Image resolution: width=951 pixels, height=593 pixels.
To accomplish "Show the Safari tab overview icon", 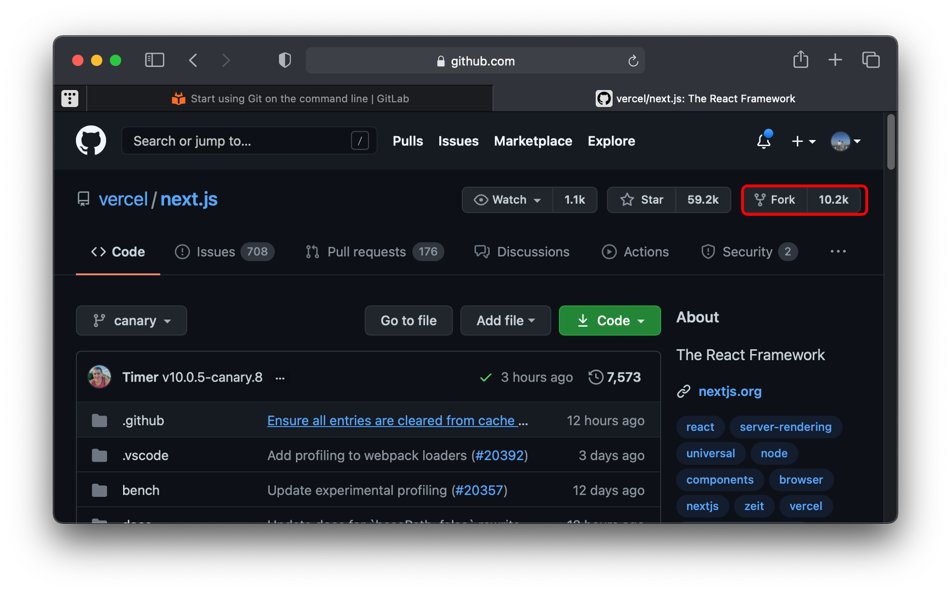I will point(871,59).
